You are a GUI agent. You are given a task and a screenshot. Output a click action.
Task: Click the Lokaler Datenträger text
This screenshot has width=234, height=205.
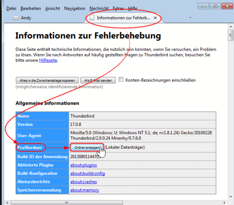click(x=125, y=147)
